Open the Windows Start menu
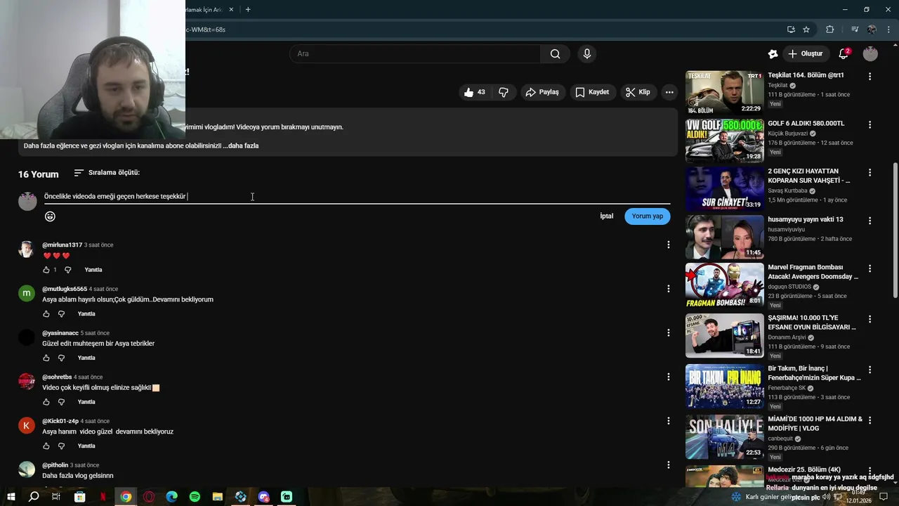Screen dimensions: 899x506 point(11,497)
